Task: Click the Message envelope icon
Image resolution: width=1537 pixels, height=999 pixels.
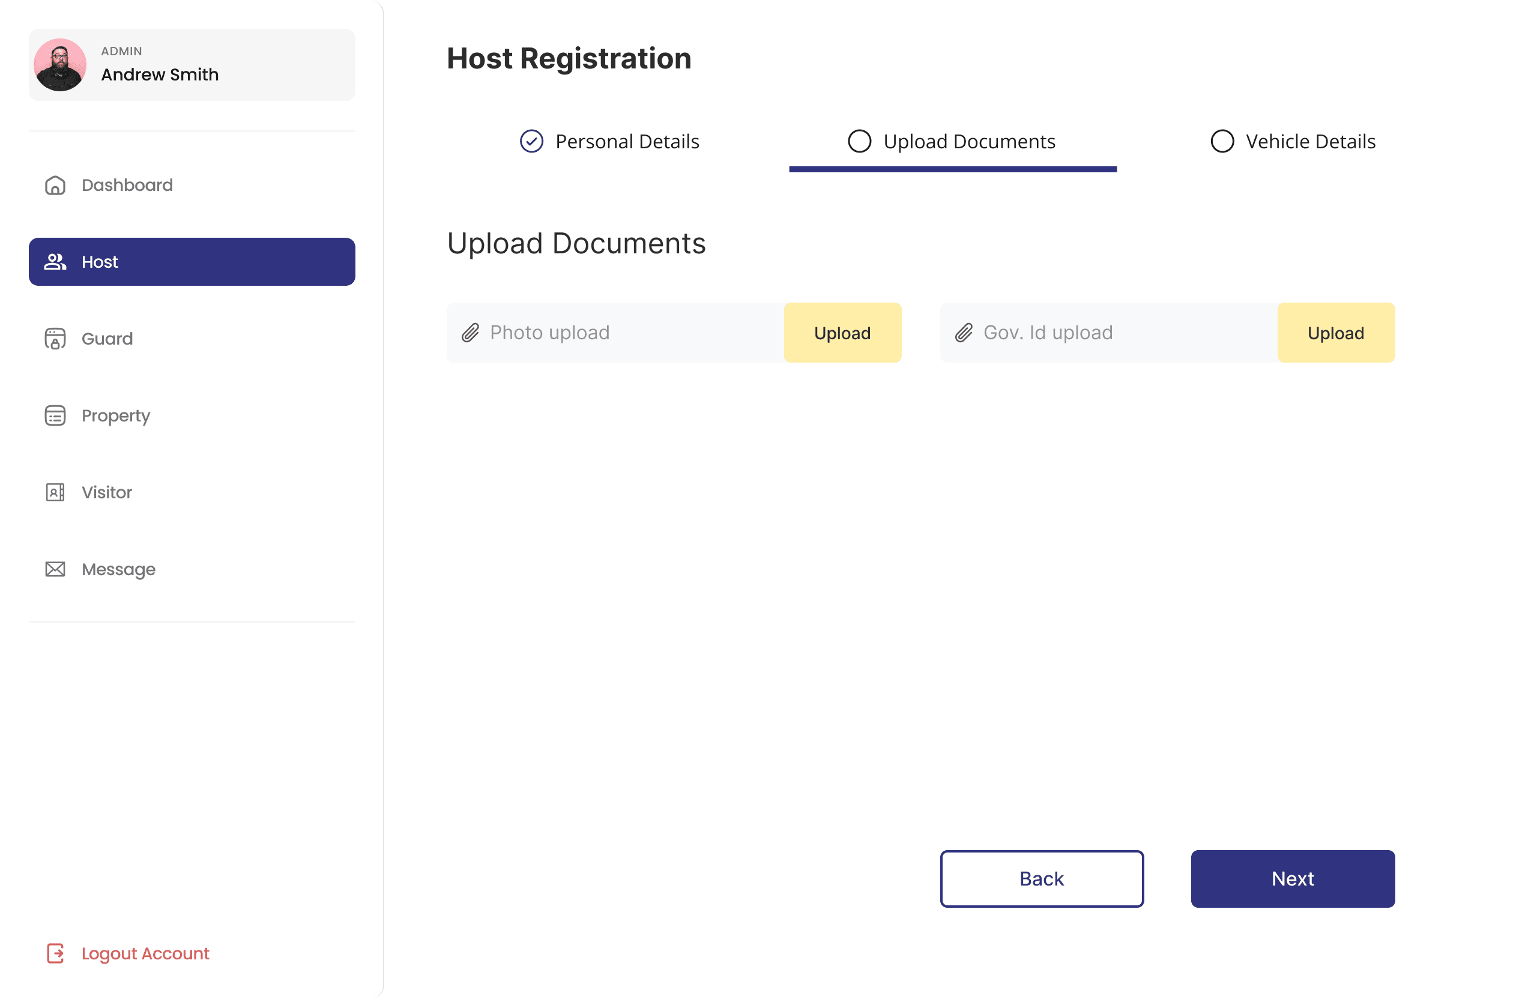Action: tap(55, 569)
